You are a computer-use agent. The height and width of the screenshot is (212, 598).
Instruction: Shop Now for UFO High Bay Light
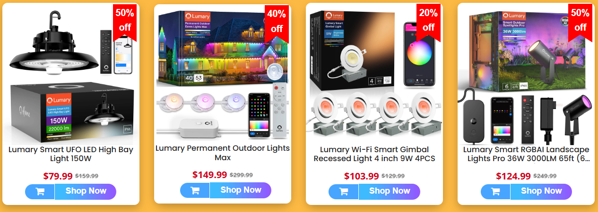click(x=86, y=192)
